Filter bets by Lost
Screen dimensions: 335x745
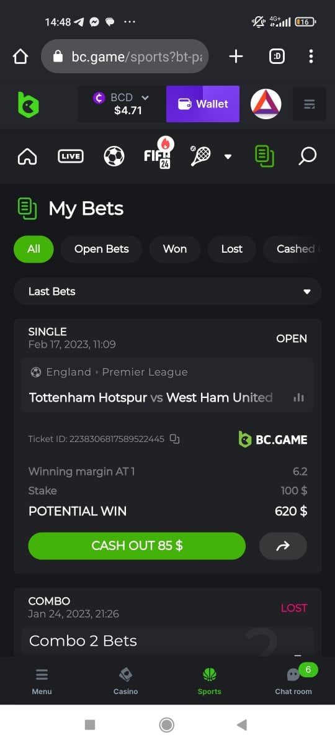[x=232, y=249]
